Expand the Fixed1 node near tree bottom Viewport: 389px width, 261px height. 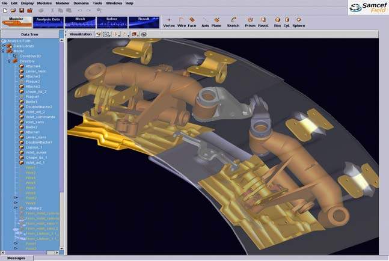(16, 244)
